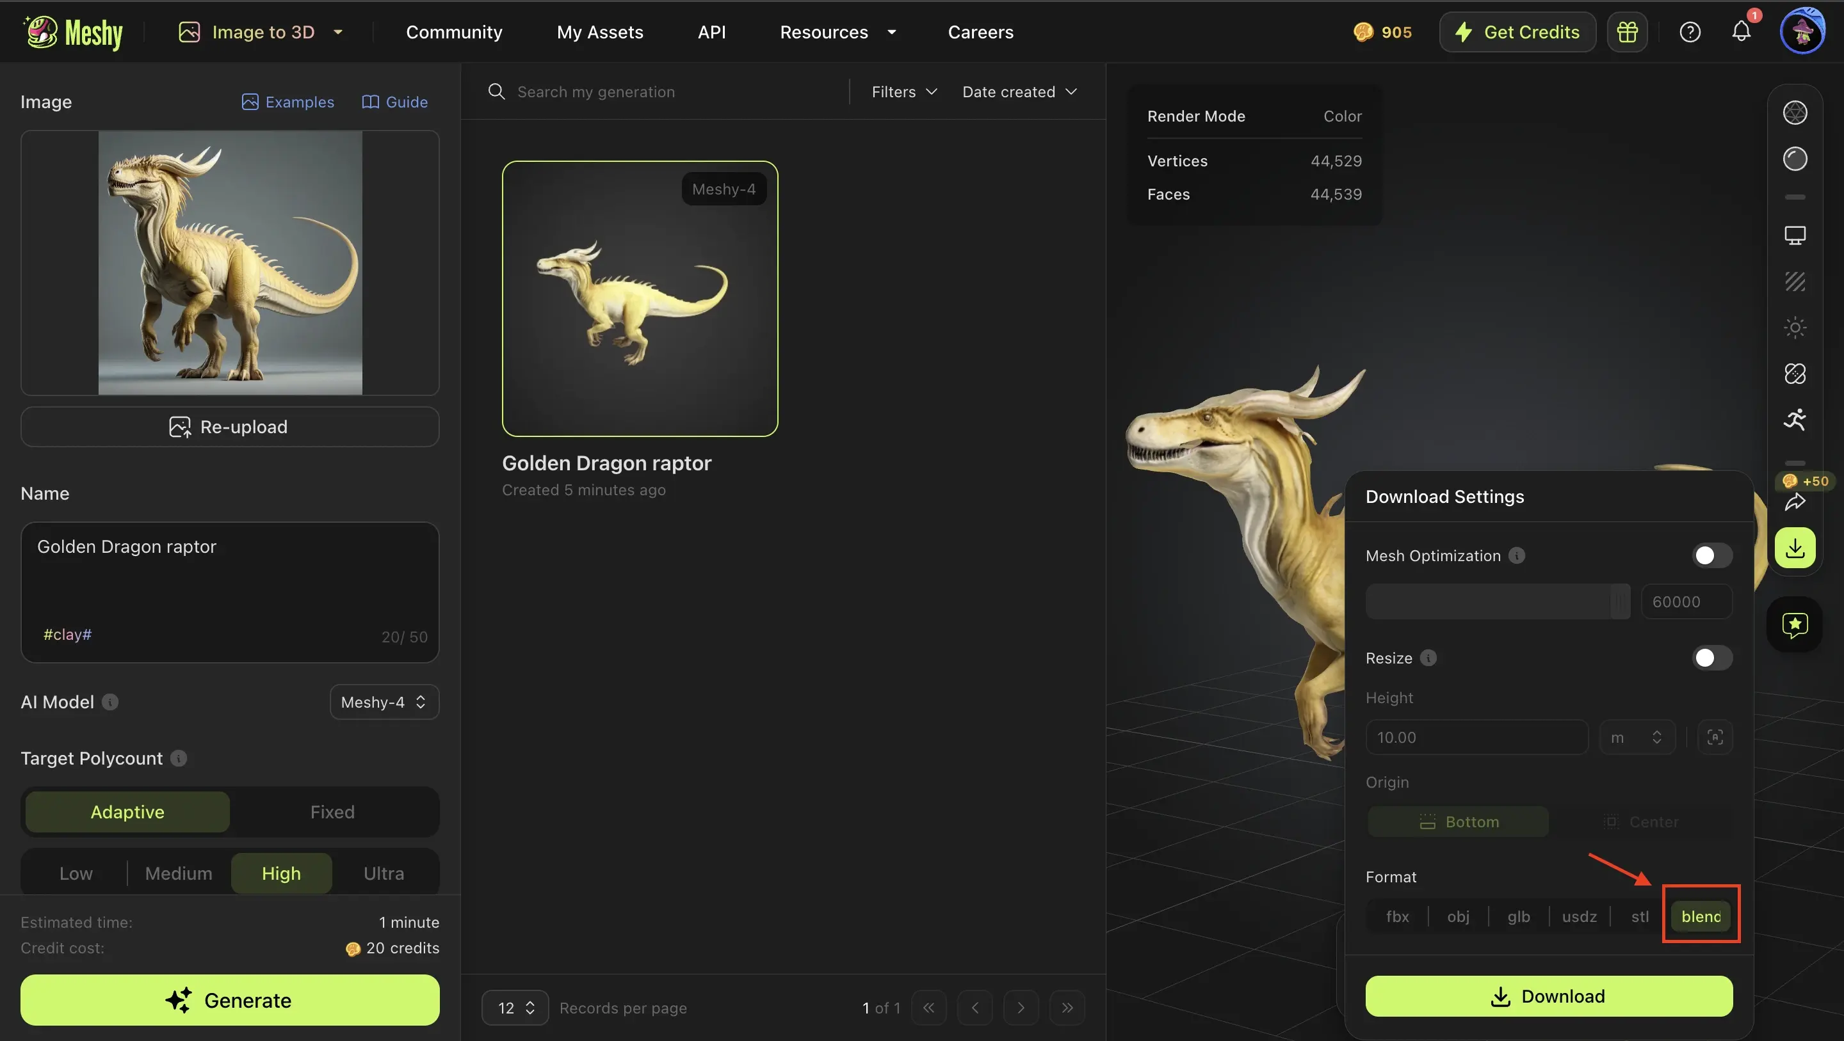Enable the Mesh Optimization toggle
The height and width of the screenshot is (1041, 1844).
pyautogui.click(x=1711, y=555)
